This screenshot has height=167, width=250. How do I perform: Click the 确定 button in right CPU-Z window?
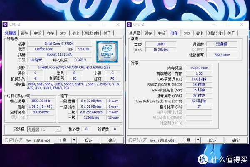click(x=236, y=140)
